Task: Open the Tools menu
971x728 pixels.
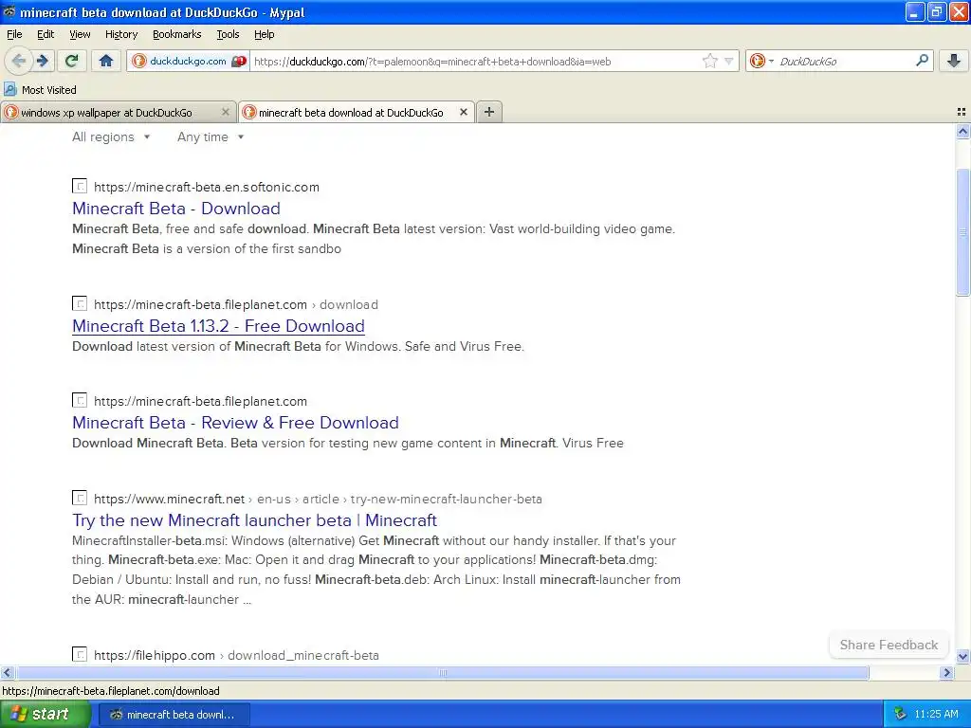Action: [228, 34]
